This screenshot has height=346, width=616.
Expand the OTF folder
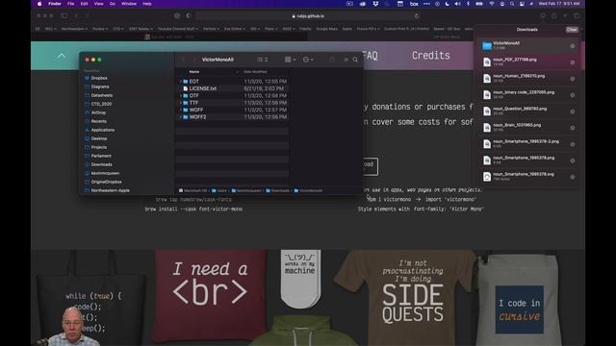(181, 96)
